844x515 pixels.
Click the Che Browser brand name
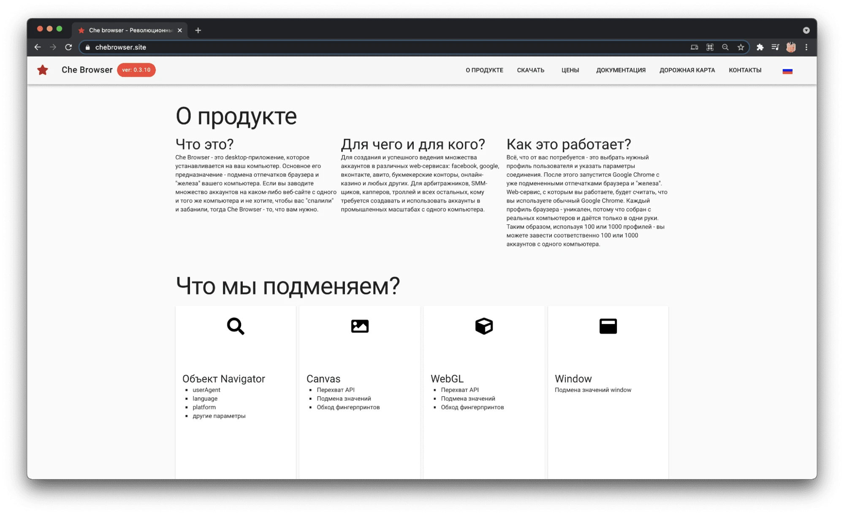pyautogui.click(x=87, y=70)
